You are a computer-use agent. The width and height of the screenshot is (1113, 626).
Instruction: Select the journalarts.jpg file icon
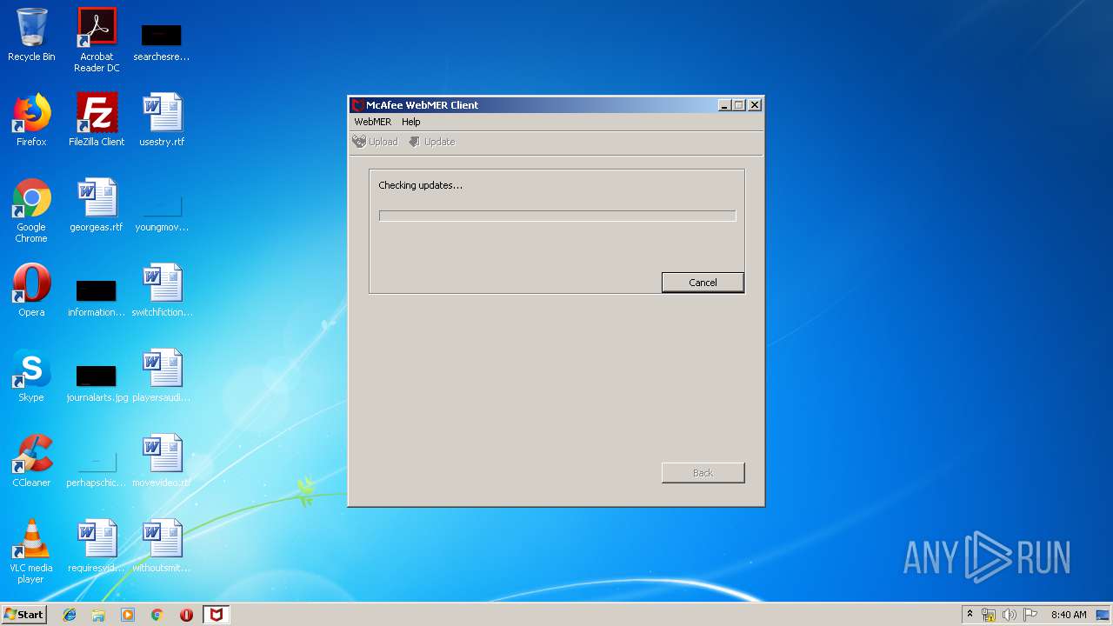coord(97,381)
